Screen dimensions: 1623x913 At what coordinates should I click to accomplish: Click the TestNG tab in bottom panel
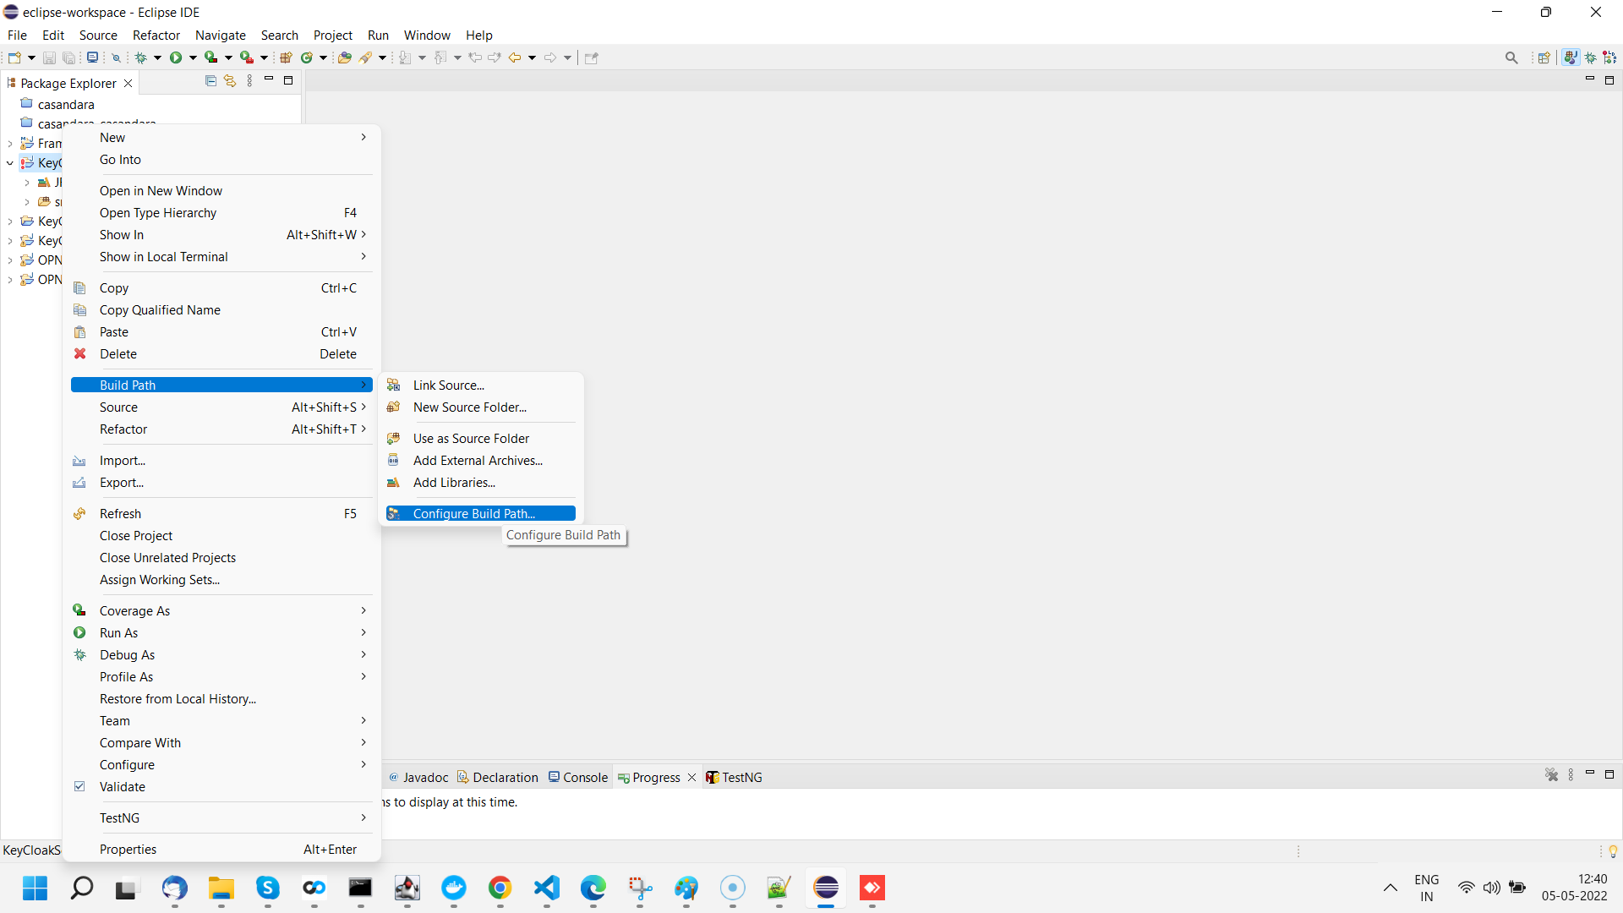click(739, 777)
